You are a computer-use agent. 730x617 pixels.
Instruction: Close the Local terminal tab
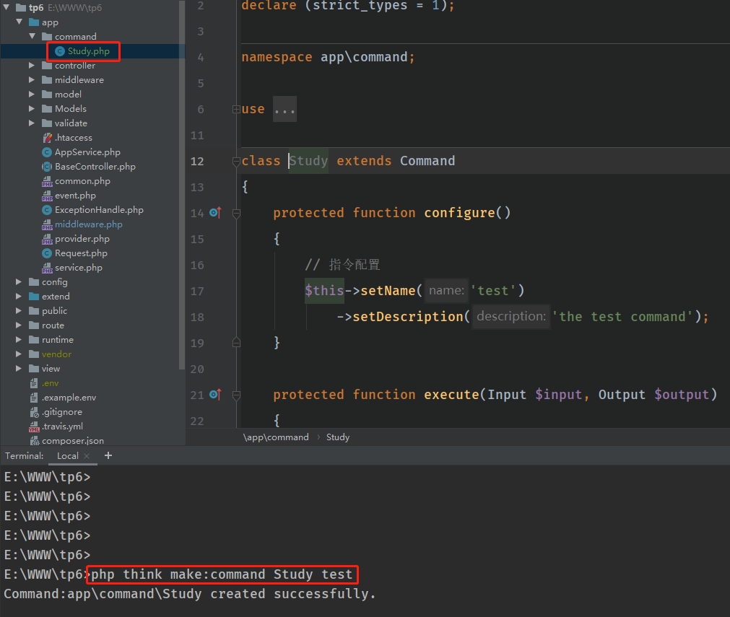(87, 456)
